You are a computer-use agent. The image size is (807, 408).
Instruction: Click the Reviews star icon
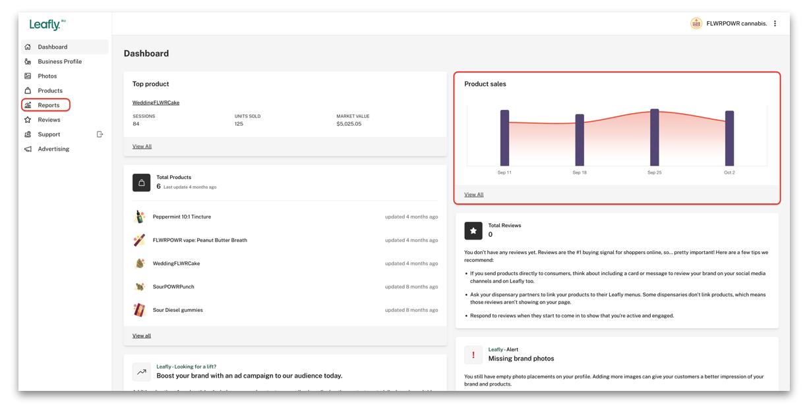click(28, 120)
